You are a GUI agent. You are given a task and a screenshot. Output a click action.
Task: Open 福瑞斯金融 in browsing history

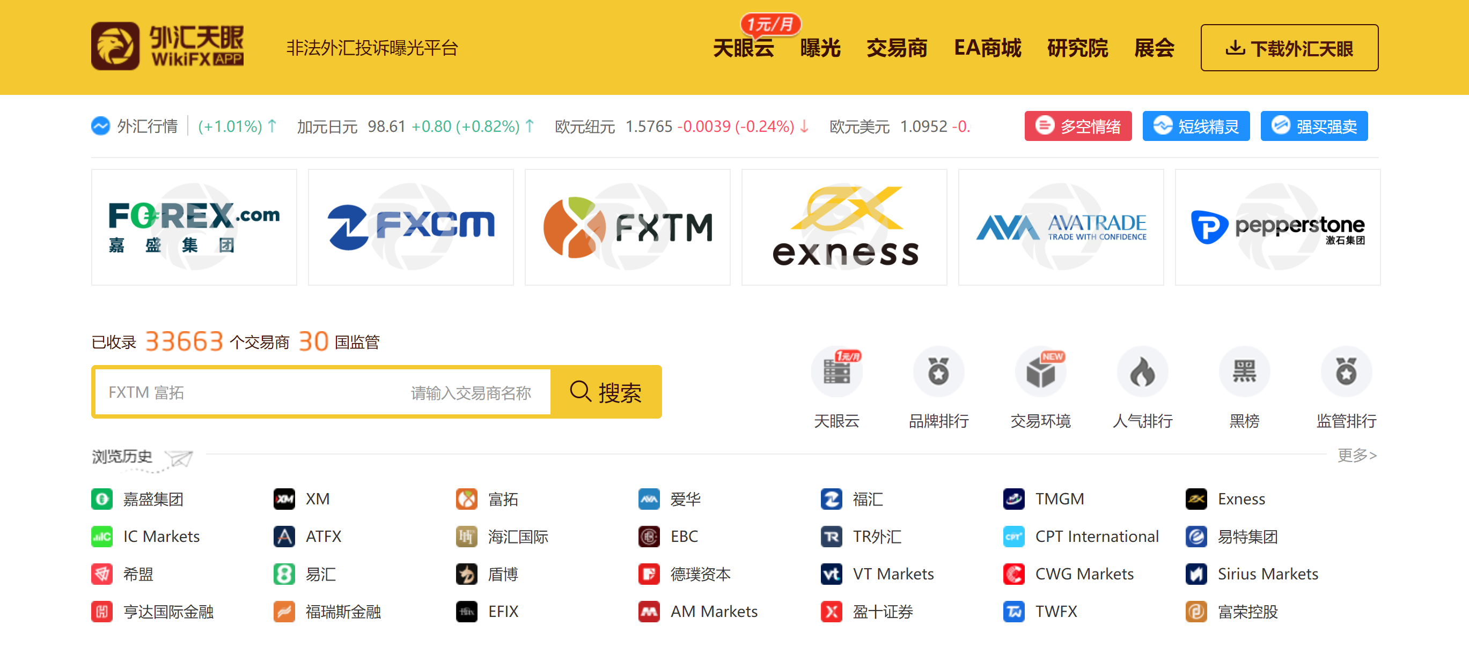pyautogui.click(x=327, y=612)
